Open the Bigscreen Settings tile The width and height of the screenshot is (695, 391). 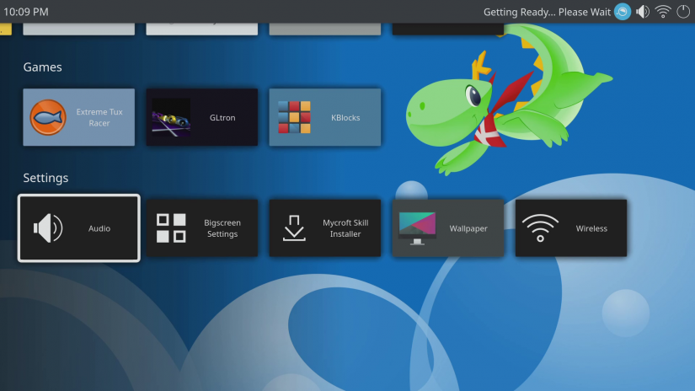coord(201,228)
